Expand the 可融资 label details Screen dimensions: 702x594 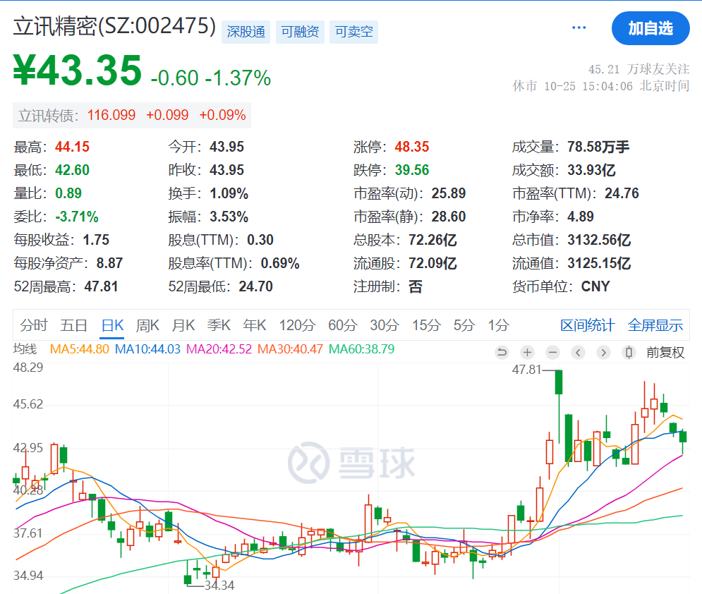[x=300, y=32]
